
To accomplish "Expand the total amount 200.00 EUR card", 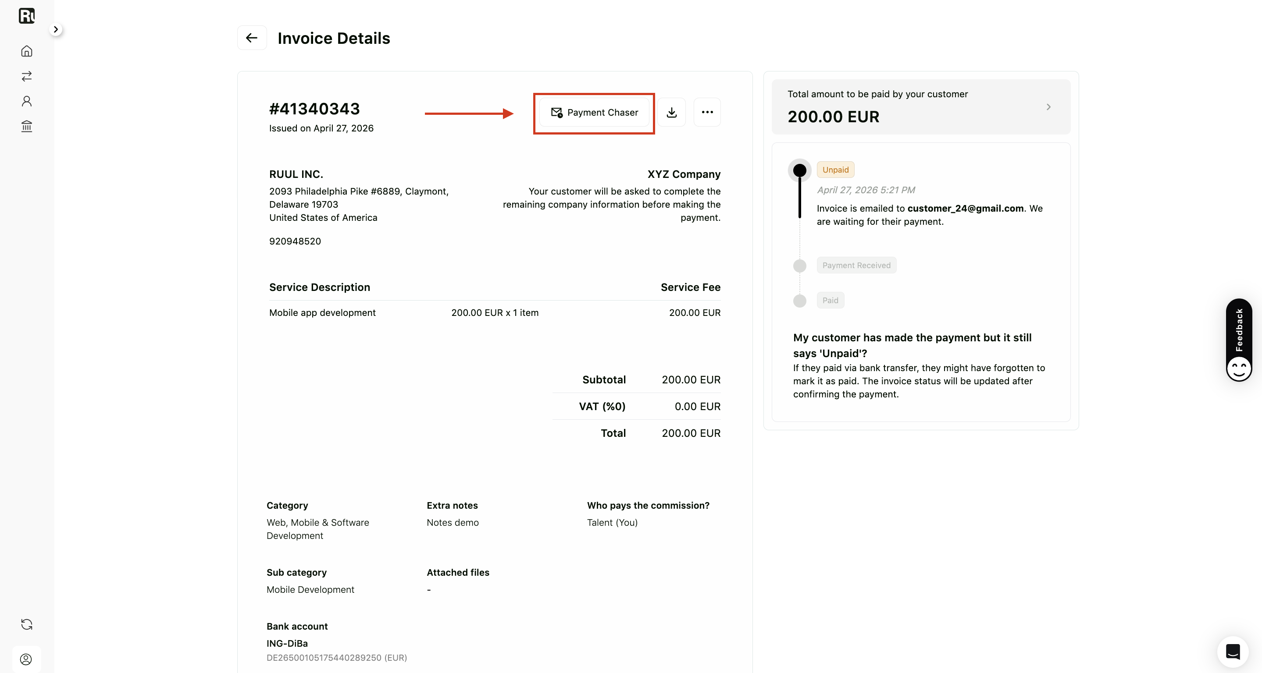I will tap(921, 107).
